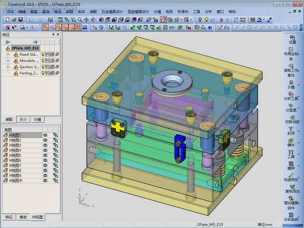Click the sketcher pencil icon
Image resolution: width=304 pixels, height=228 pixels.
pos(220,28)
